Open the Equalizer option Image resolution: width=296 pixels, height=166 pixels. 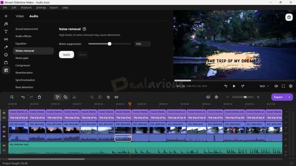coord(21,43)
